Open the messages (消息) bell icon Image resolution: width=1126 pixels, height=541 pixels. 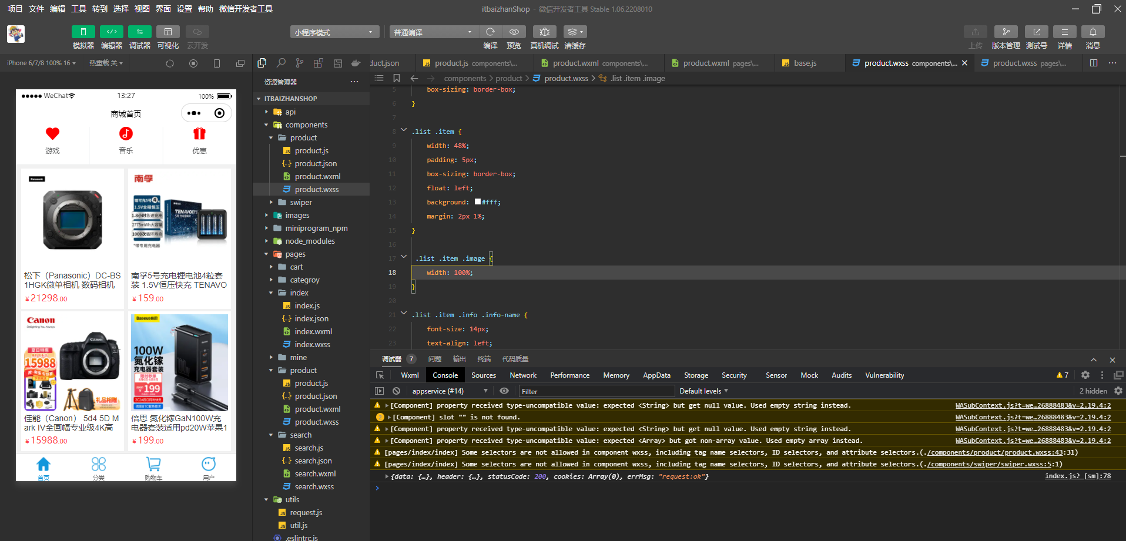click(x=1093, y=32)
